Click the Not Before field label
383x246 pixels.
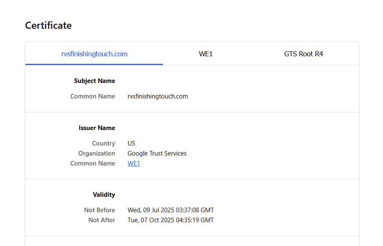pyautogui.click(x=99, y=210)
